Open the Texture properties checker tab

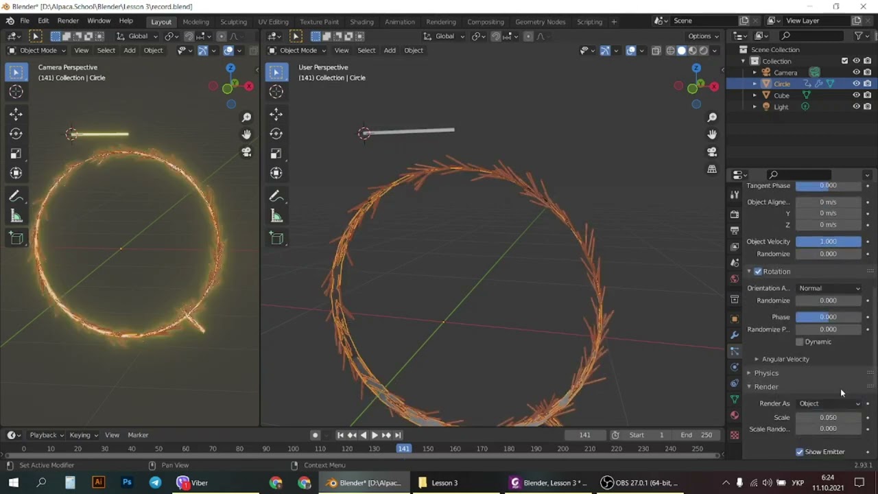(735, 435)
